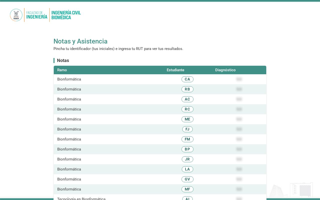The height and width of the screenshot is (200, 320).
Task: Click the LA initials button
Action: click(187, 169)
